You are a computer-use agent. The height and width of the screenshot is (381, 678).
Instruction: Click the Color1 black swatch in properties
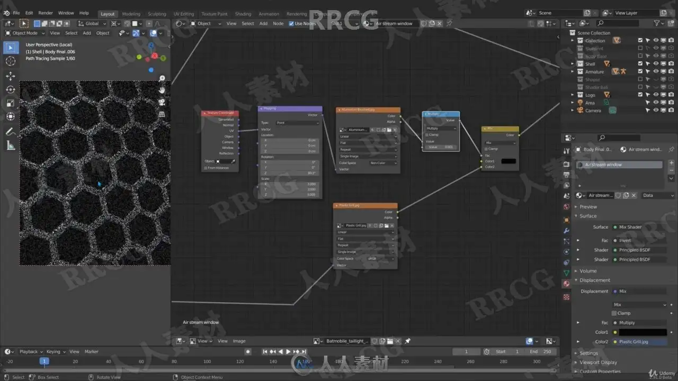643,332
